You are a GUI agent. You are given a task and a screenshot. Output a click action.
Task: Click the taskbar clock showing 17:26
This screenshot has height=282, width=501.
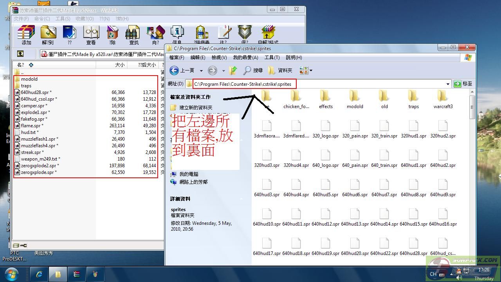[484, 270]
